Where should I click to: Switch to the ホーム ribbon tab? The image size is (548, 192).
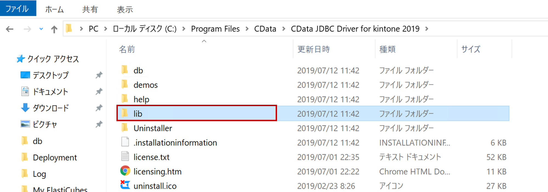pyautogui.click(x=54, y=10)
